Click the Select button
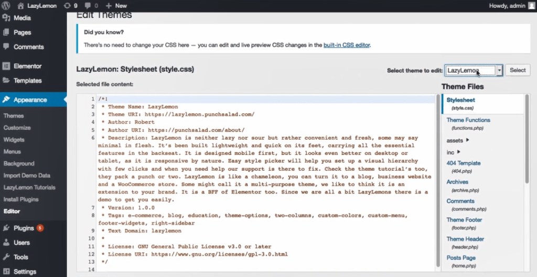This screenshot has width=537, height=277. tap(518, 70)
